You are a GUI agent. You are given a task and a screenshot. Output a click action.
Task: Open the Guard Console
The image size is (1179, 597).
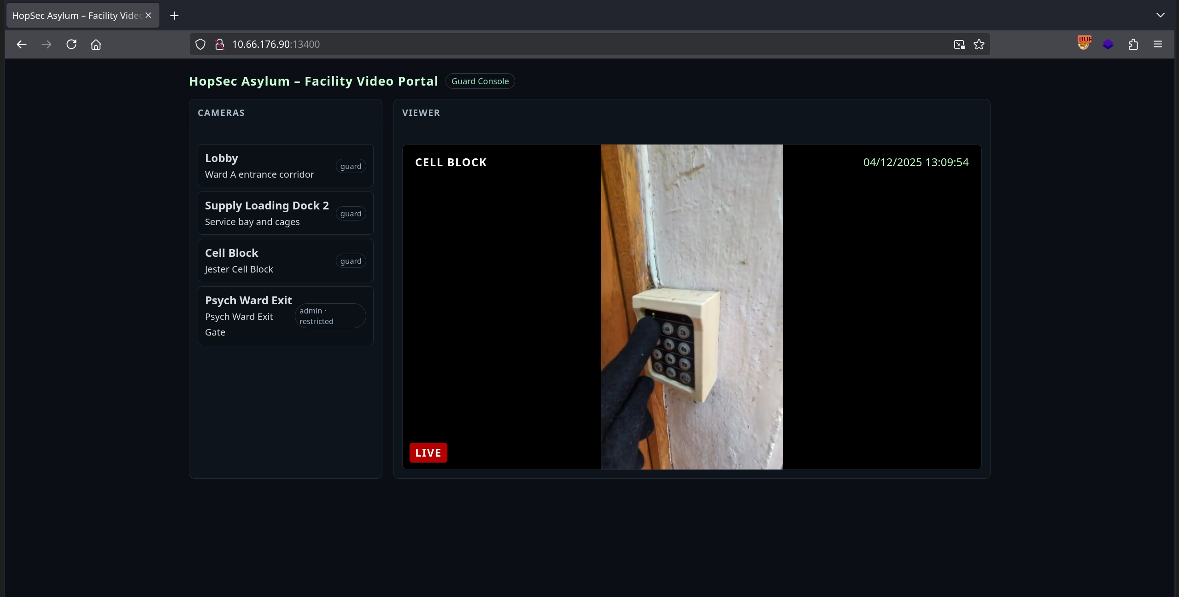[480, 81]
